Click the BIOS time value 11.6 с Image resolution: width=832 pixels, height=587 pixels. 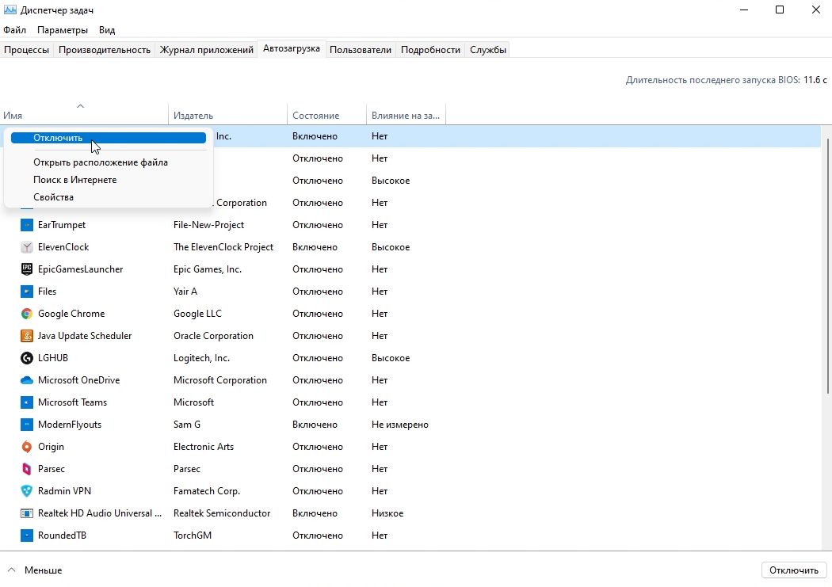[x=815, y=80]
